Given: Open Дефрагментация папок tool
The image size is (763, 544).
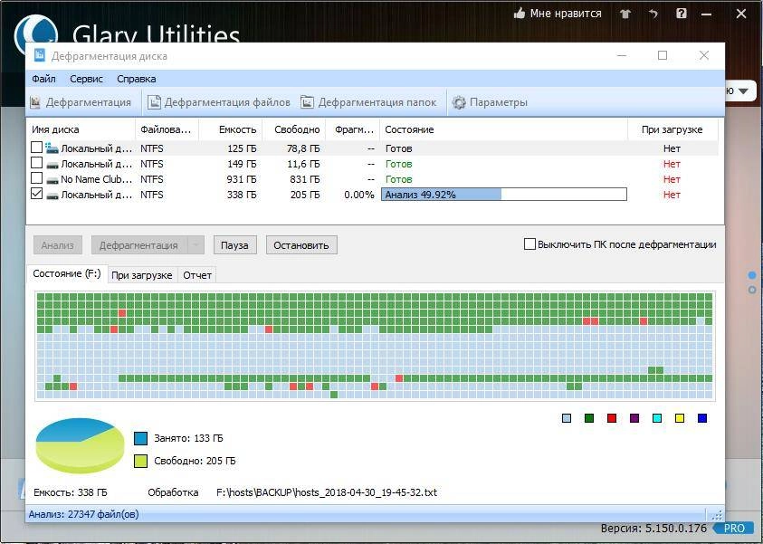Looking at the screenshot, I should pos(368,102).
